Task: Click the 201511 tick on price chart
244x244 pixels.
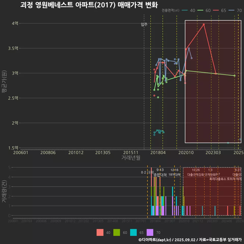Action: [131, 152]
